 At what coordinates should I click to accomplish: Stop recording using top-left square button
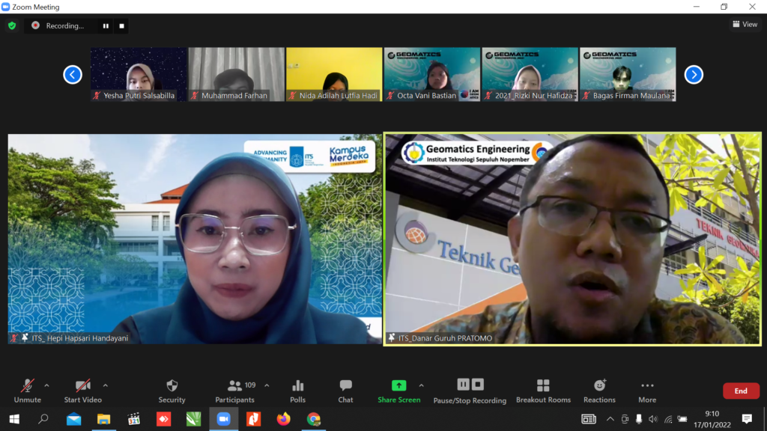122,26
